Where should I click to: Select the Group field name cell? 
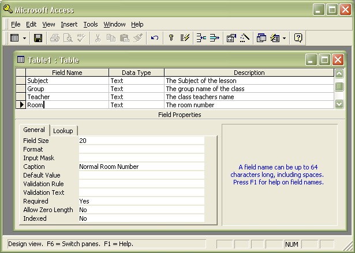click(x=67, y=89)
